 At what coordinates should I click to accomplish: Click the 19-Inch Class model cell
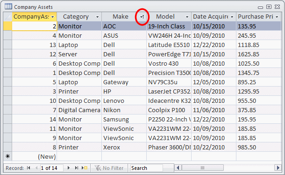coord(169,26)
